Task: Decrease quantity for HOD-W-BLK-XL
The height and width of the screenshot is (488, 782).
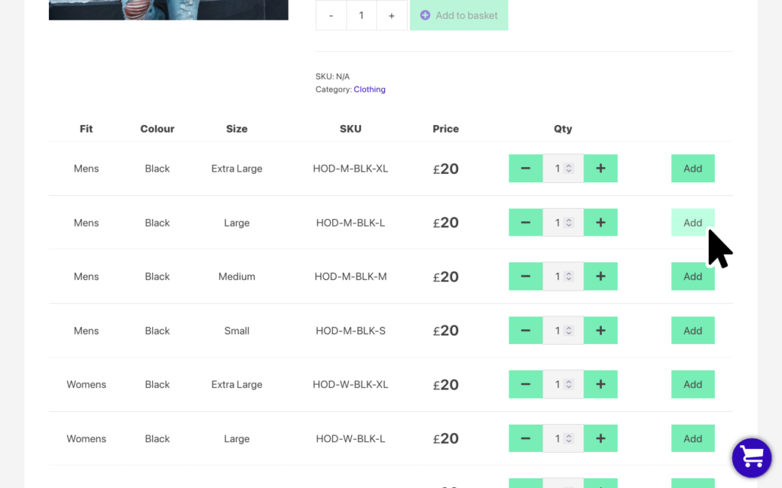Action: (x=525, y=384)
